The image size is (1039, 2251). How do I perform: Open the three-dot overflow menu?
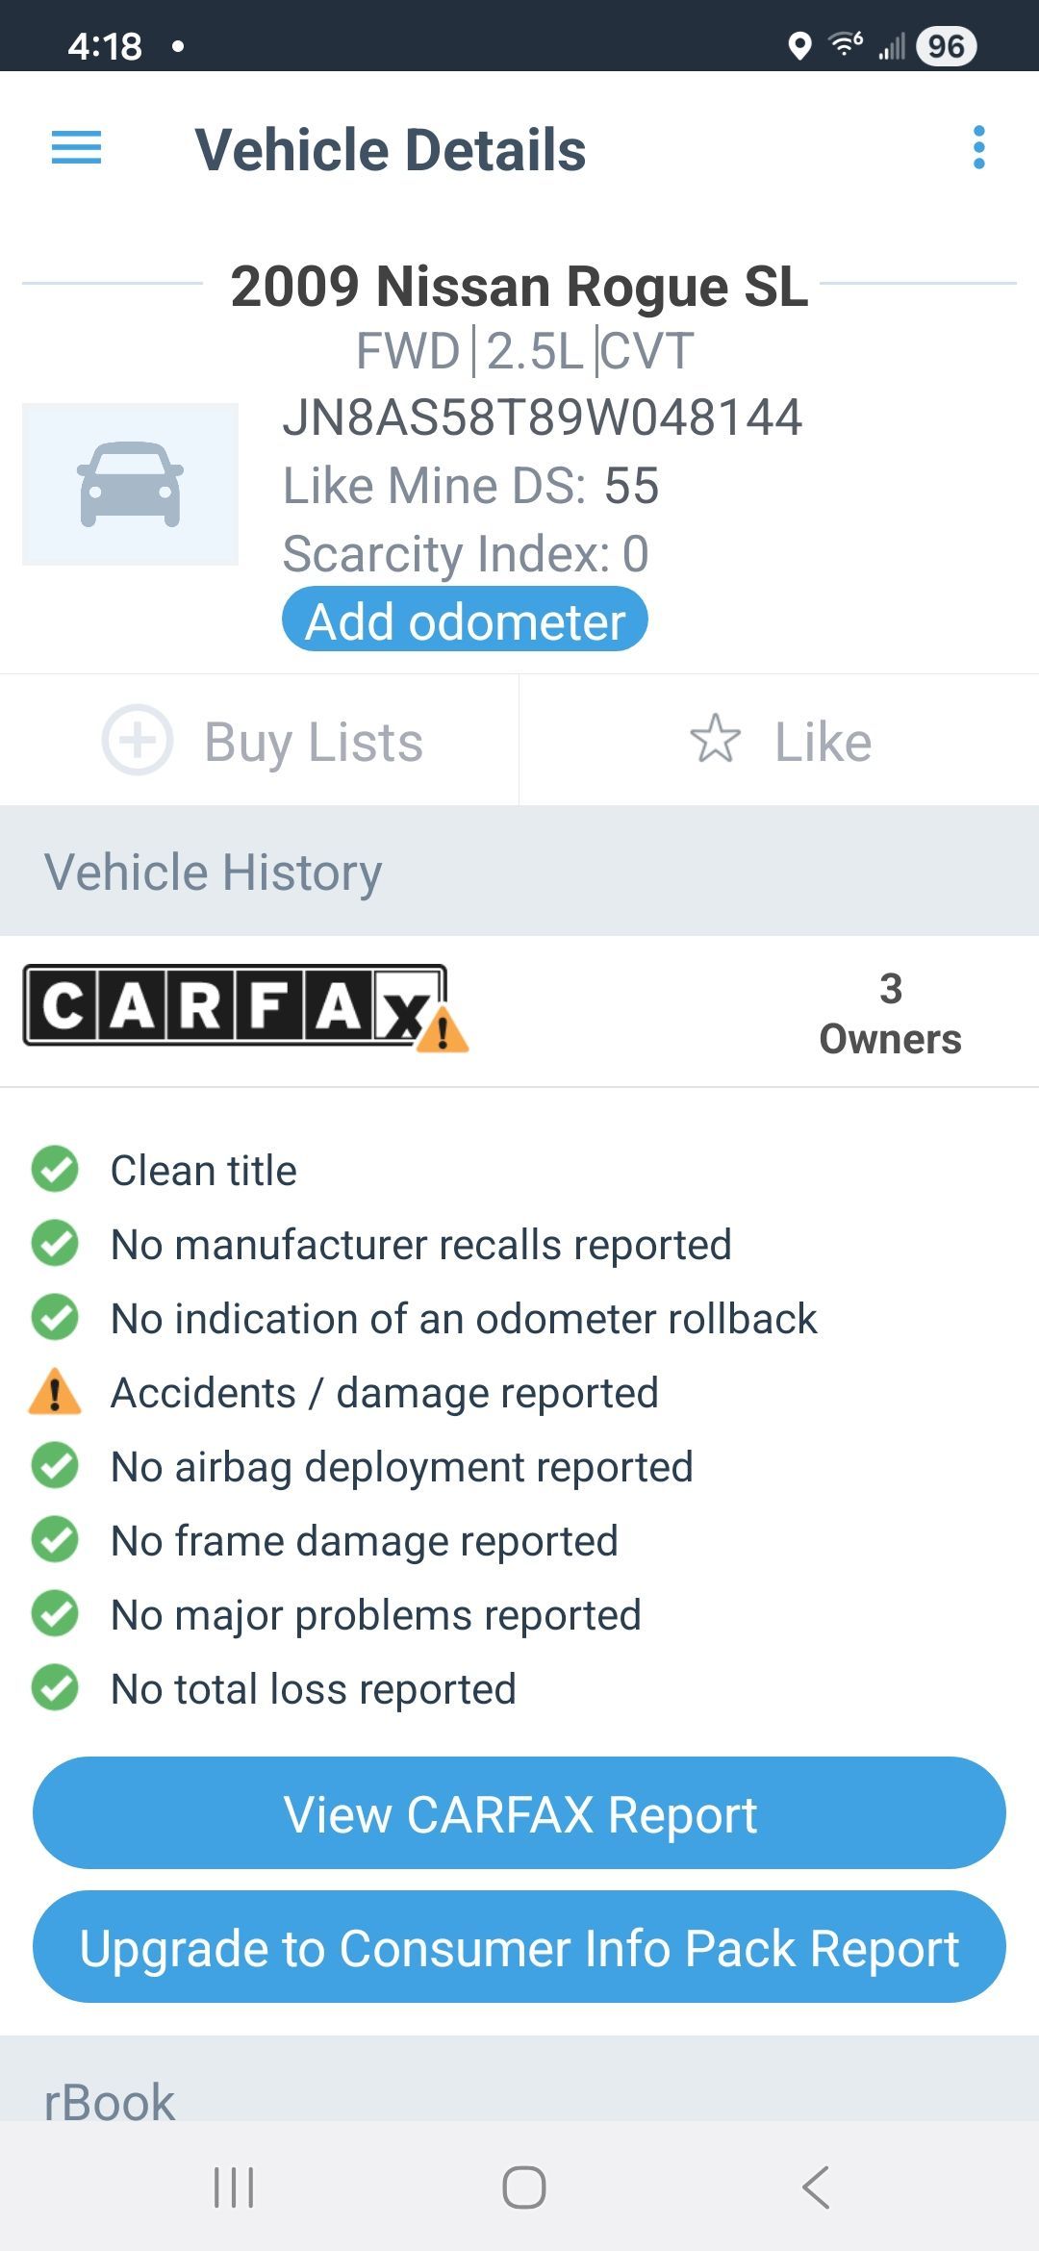pos(978,148)
